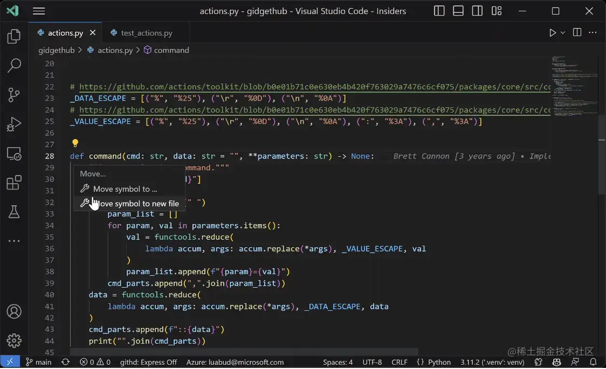
Task: Click the lightbulb code action icon
Action: coord(75,143)
